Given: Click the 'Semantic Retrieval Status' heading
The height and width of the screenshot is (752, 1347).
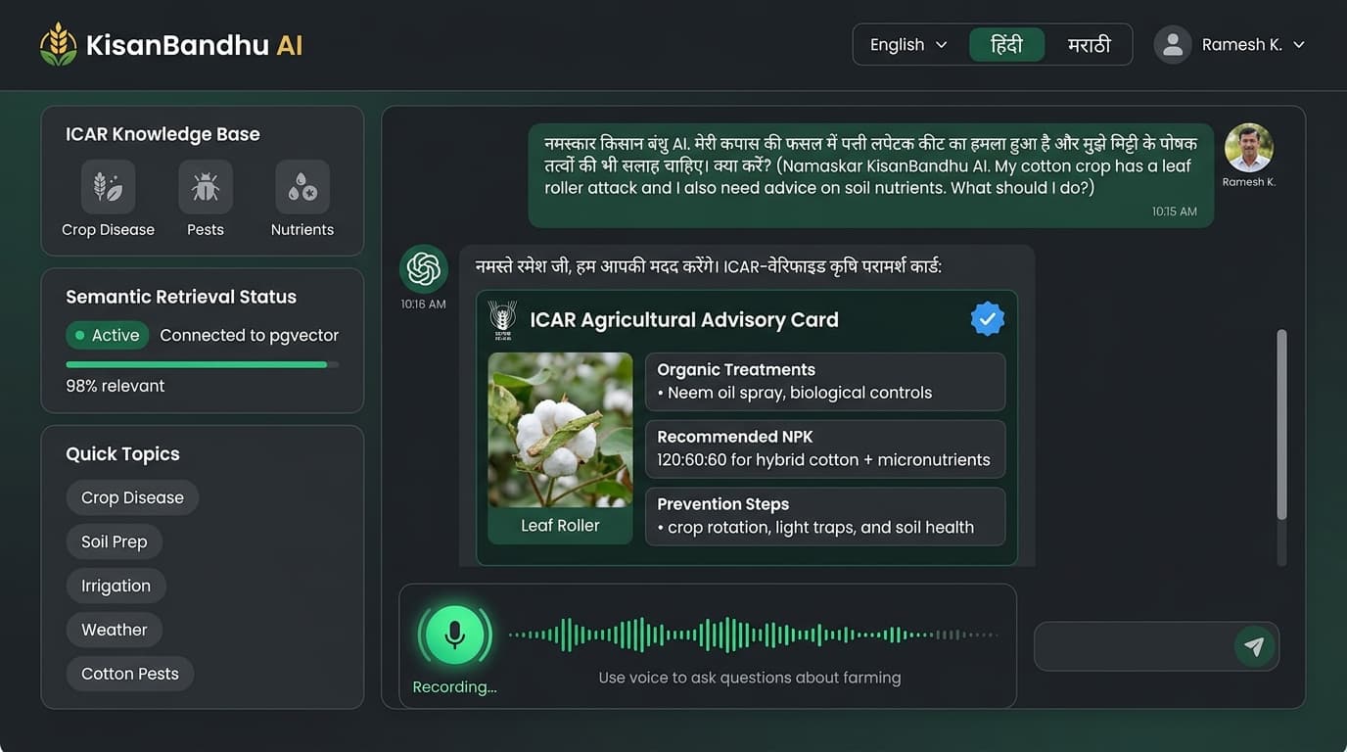Looking at the screenshot, I should click(181, 297).
